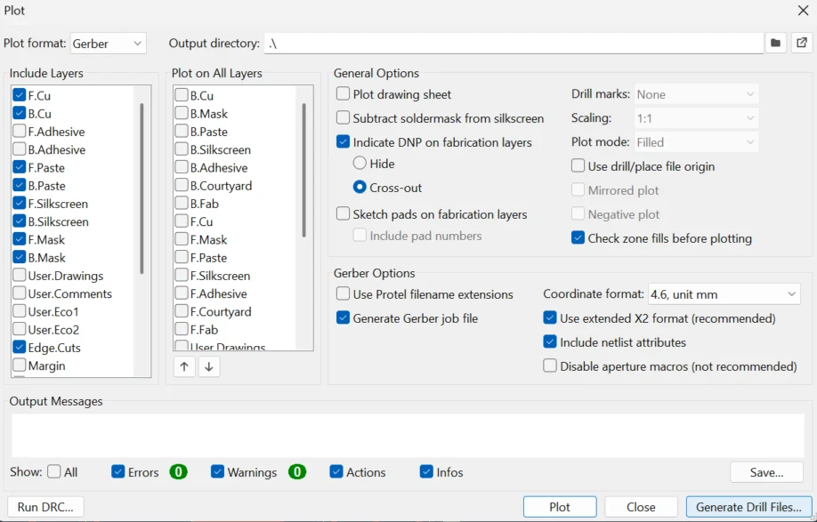This screenshot has width=817, height=522.
Task: Click the Plot button
Action: point(560,507)
